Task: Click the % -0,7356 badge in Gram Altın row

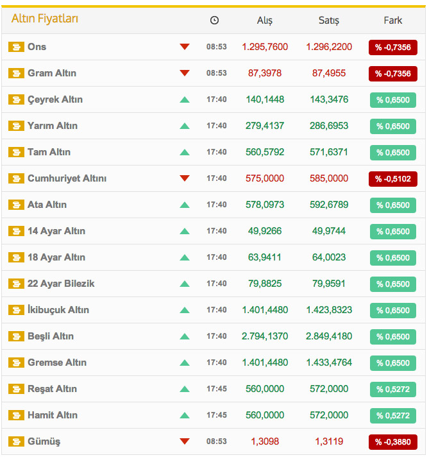Action: click(x=393, y=73)
